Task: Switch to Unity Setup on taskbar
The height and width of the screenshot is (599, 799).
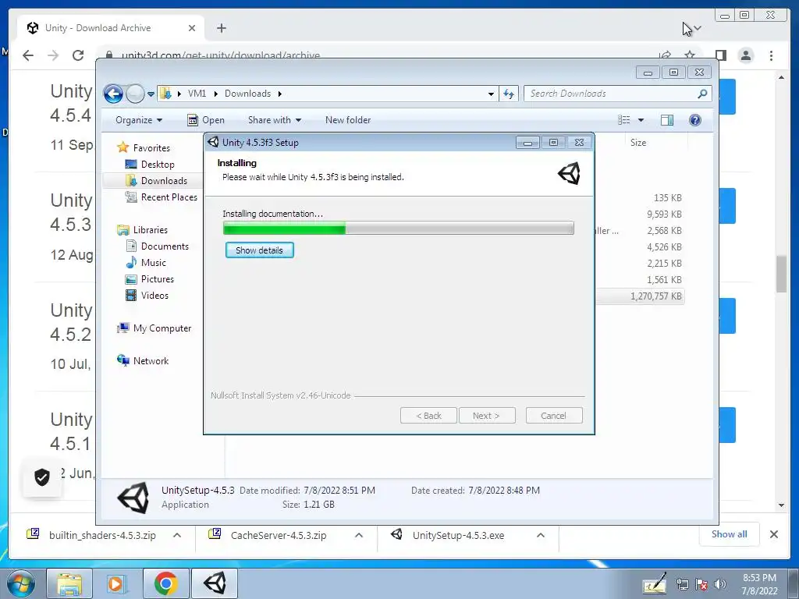Action: [215, 583]
